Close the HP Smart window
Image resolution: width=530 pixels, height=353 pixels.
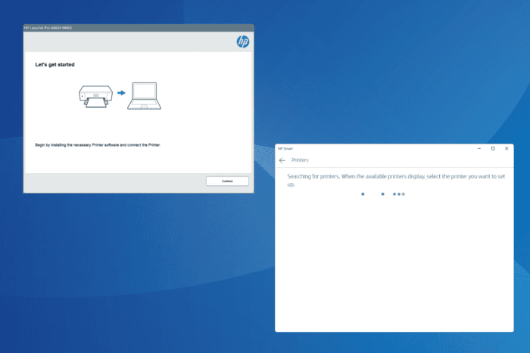pyautogui.click(x=507, y=148)
